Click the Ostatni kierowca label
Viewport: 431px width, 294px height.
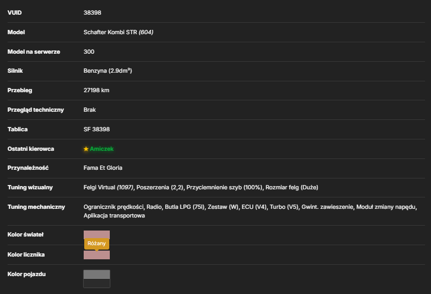31,149
